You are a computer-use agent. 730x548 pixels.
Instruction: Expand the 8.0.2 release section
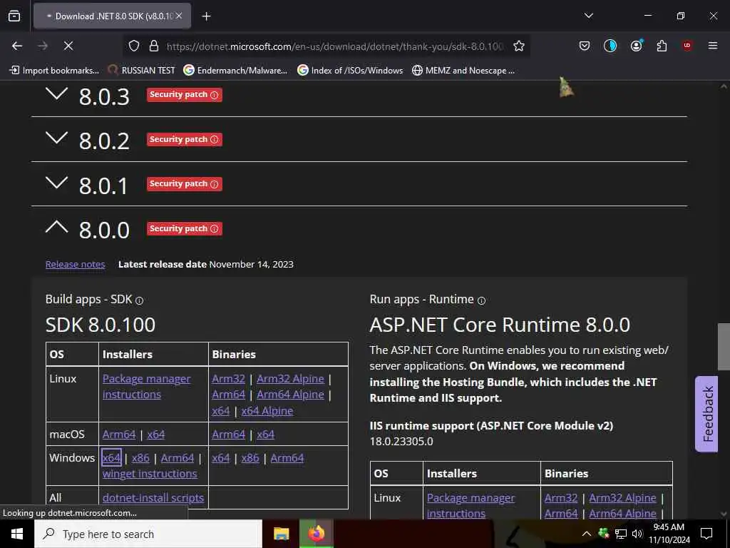[57, 138]
